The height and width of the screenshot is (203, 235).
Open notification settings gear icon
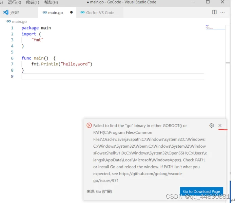click(212, 125)
